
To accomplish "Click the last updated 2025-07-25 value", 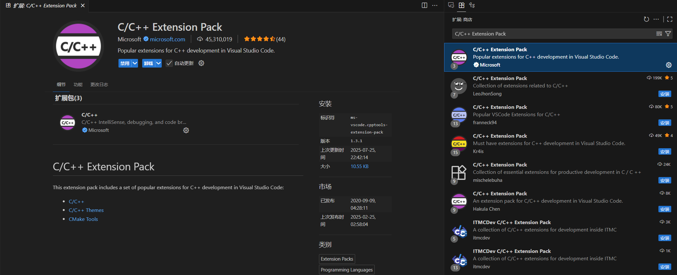I will pos(363,154).
